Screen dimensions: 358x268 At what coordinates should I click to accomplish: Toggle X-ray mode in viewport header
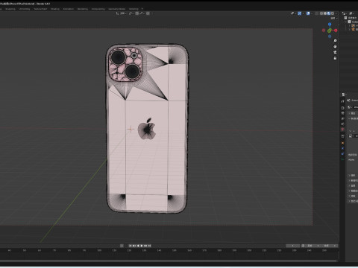tap(316, 13)
